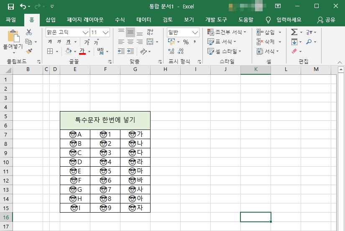
Task: Collapse the ribbon with the chevron
Action: (x=340, y=62)
